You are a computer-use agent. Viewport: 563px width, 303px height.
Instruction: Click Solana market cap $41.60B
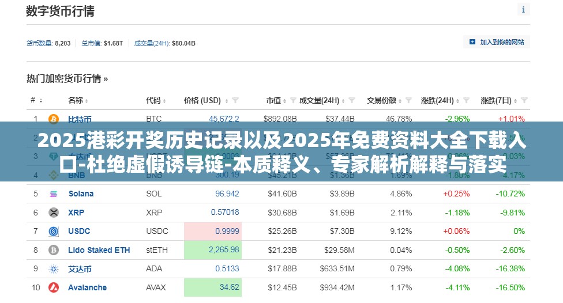click(282, 194)
